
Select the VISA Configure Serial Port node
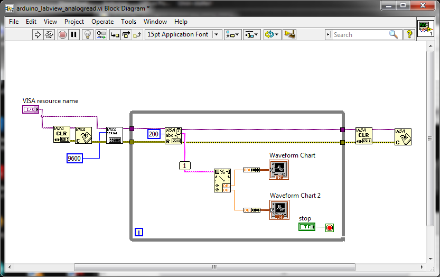point(115,135)
